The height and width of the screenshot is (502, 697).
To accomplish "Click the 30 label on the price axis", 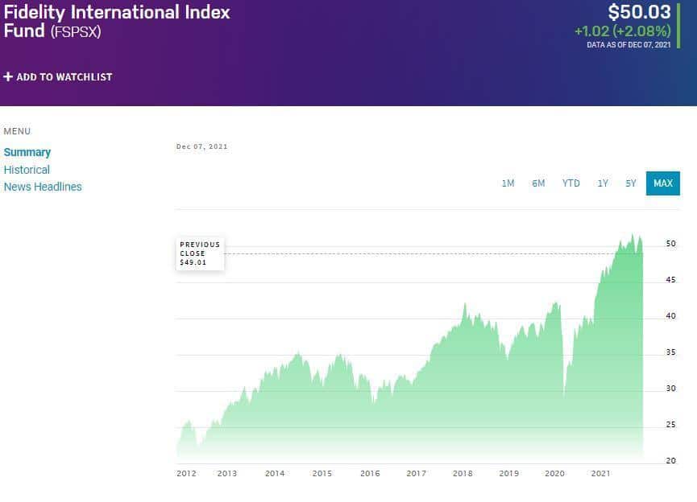I will click(x=670, y=389).
